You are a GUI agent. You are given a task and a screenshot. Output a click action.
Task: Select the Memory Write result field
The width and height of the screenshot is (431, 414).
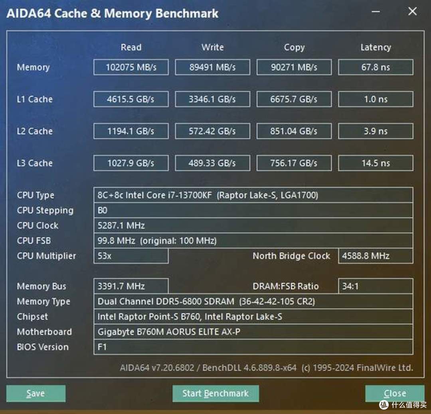click(212, 67)
